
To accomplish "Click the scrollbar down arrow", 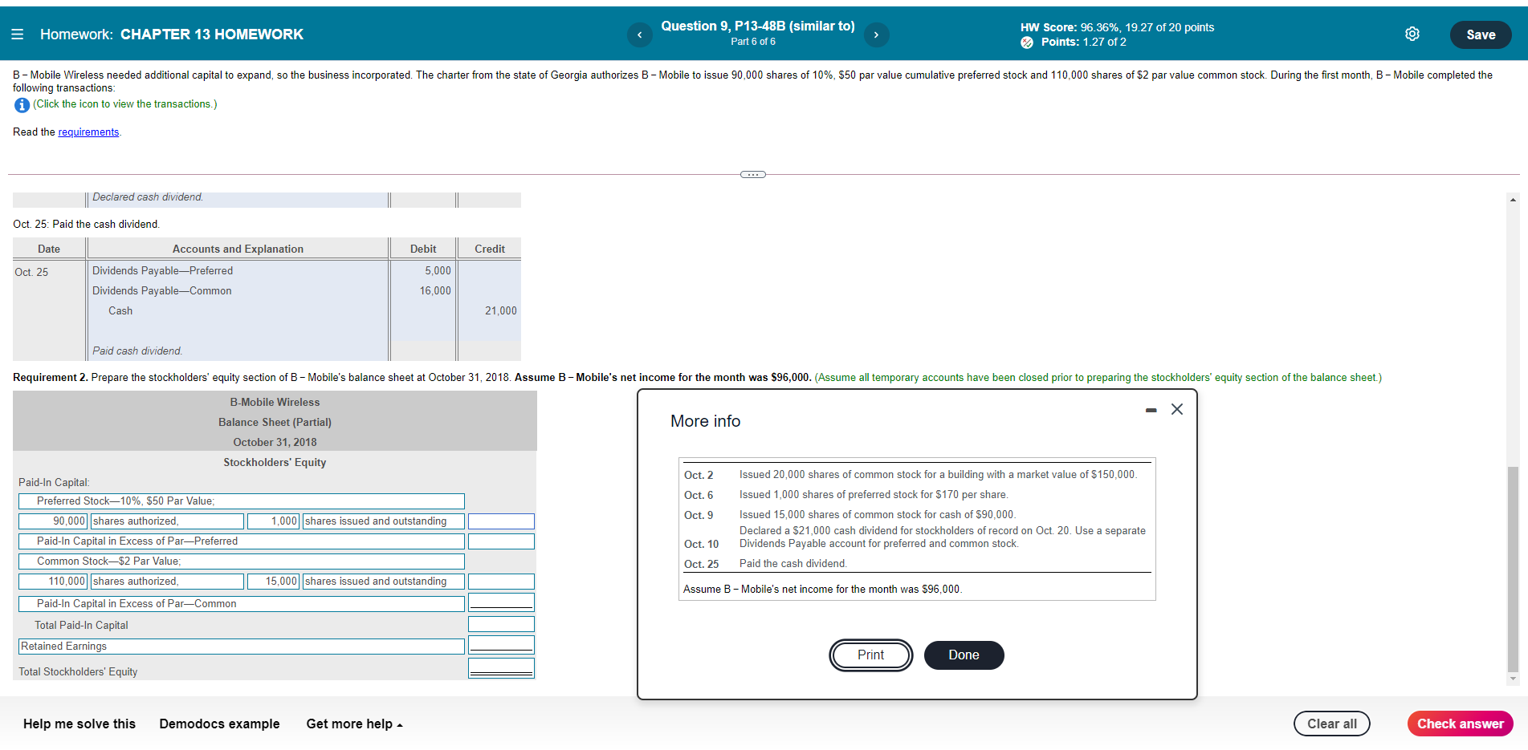I will click(1513, 679).
